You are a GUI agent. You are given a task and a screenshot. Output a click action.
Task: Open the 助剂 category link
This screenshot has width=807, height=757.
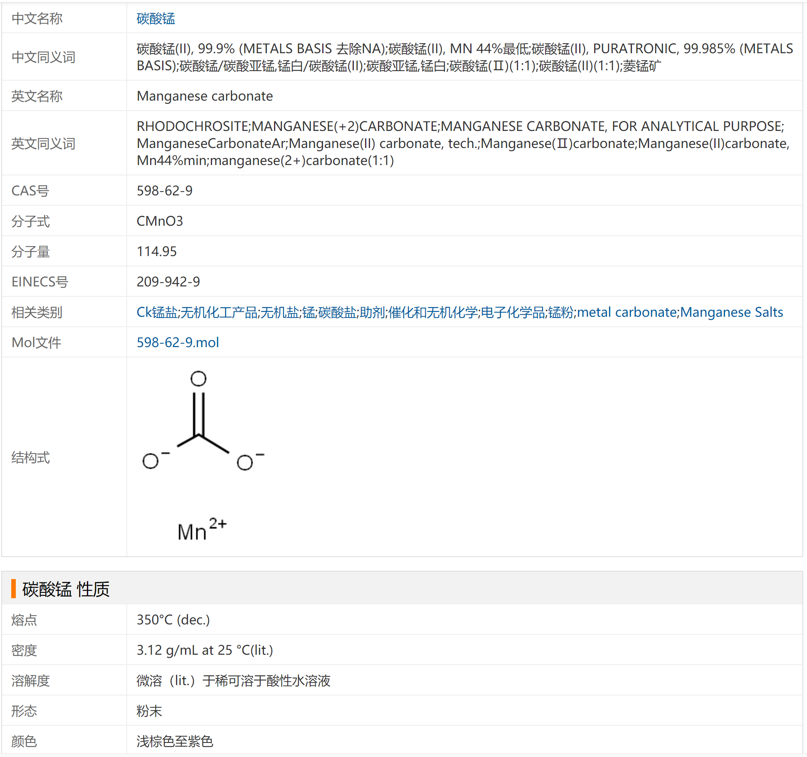click(x=372, y=312)
